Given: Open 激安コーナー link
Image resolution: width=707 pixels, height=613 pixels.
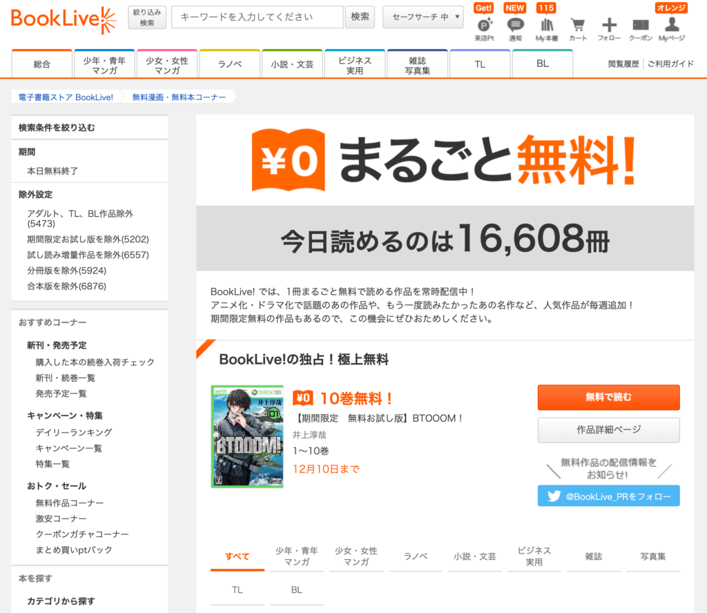Looking at the screenshot, I should coord(61,518).
